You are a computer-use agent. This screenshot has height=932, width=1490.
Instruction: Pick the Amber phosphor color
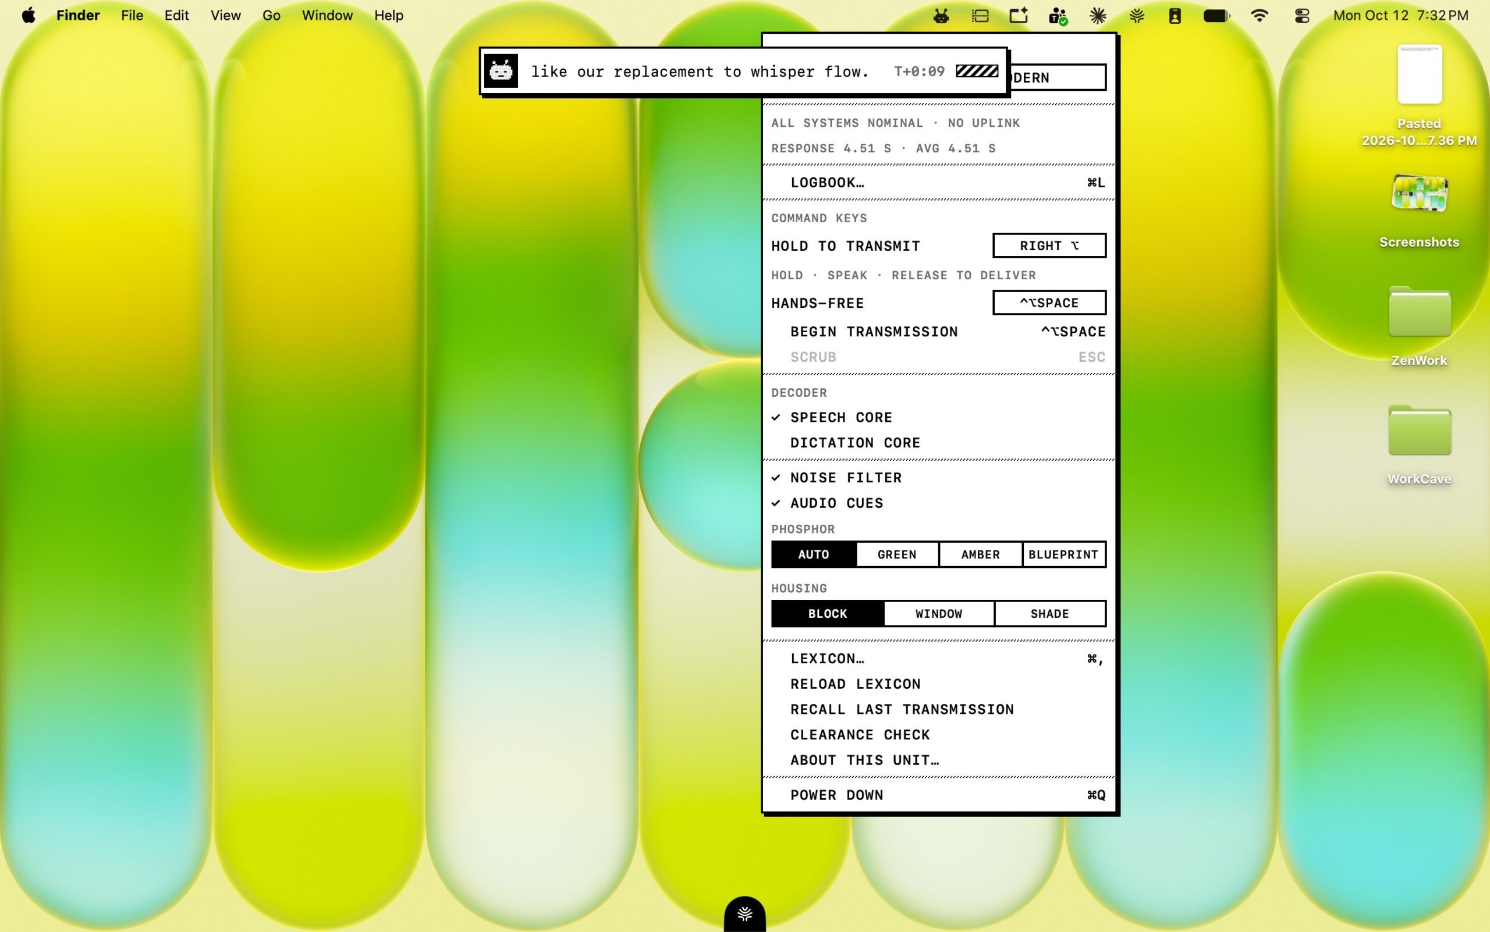click(x=981, y=554)
